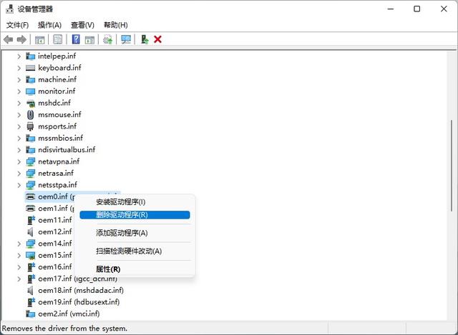Click the device icon beside oem19.inf
458x335 pixels.
(31, 302)
